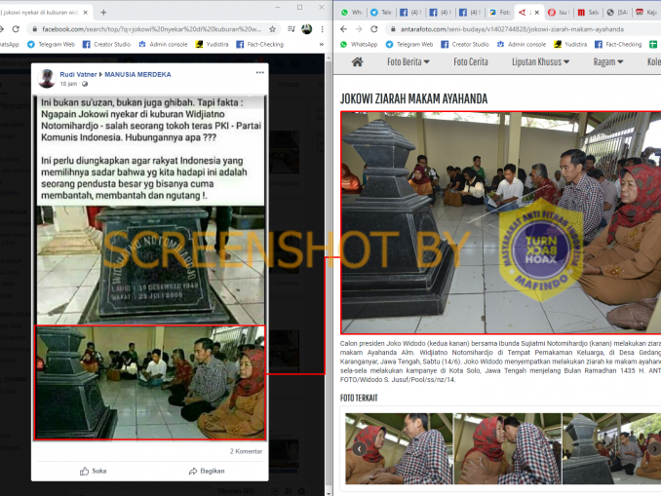Close the active antarafoto tab
Screen dimensions: 661x496
(536, 13)
